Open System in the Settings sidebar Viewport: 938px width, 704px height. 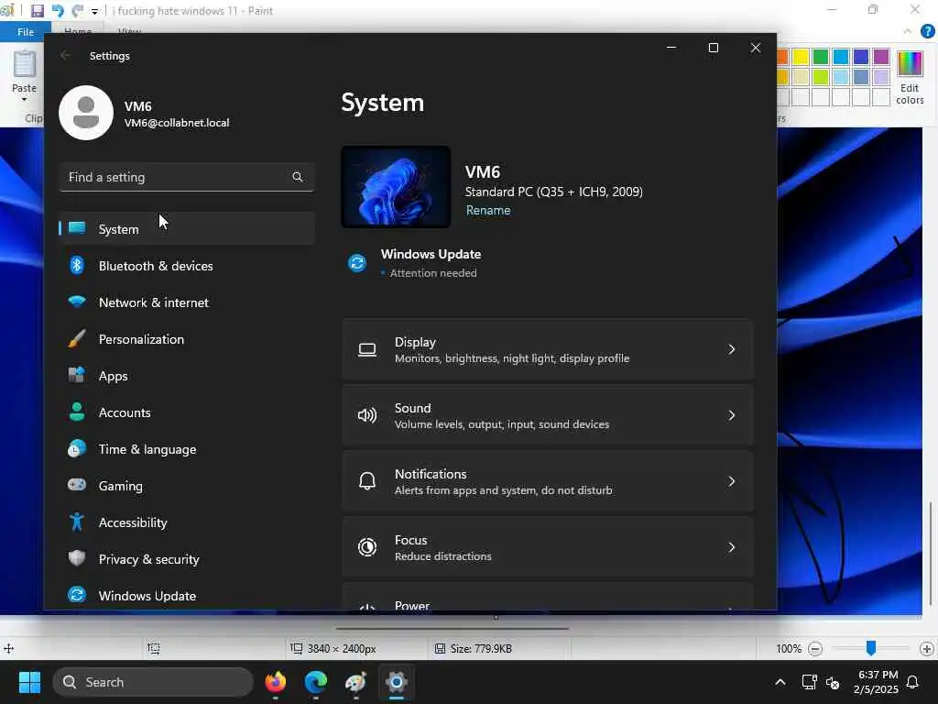187,228
